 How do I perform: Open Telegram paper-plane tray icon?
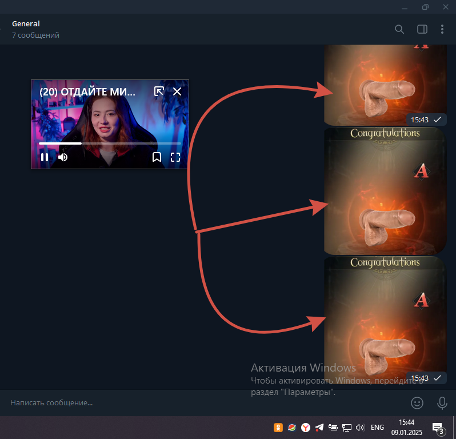point(319,428)
